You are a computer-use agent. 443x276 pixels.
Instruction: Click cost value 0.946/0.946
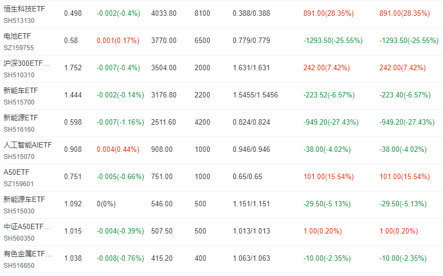251,150
